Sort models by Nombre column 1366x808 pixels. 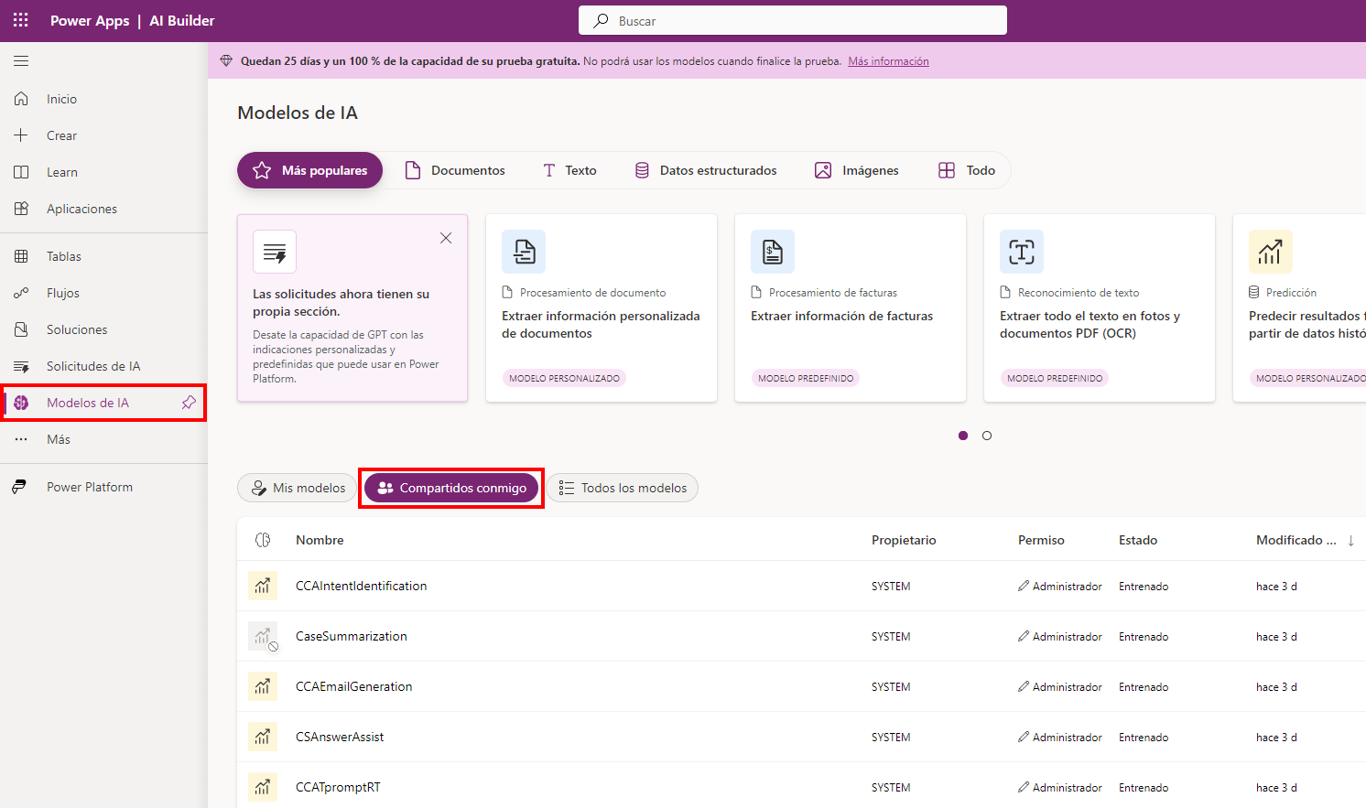pos(320,540)
